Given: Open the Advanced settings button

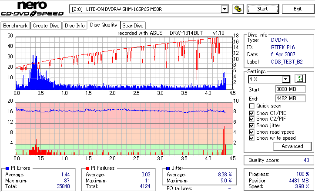Looking at the screenshot, I should 292,146.
